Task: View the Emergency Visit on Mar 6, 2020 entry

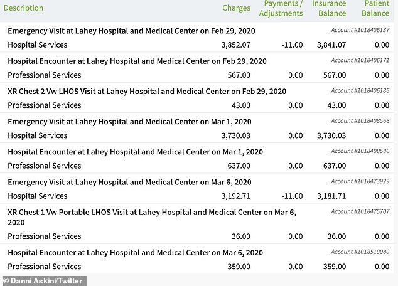Action: (x=129, y=181)
